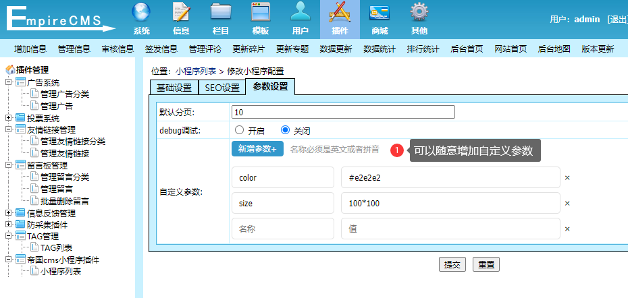Viewport: 628px width, 298px height.
Task: Switch to the SEO设置 tab
Action: click(x=221, y=88)
